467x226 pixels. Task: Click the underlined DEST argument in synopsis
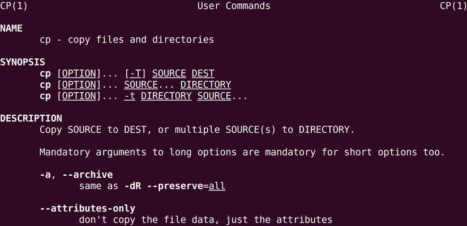203,73
